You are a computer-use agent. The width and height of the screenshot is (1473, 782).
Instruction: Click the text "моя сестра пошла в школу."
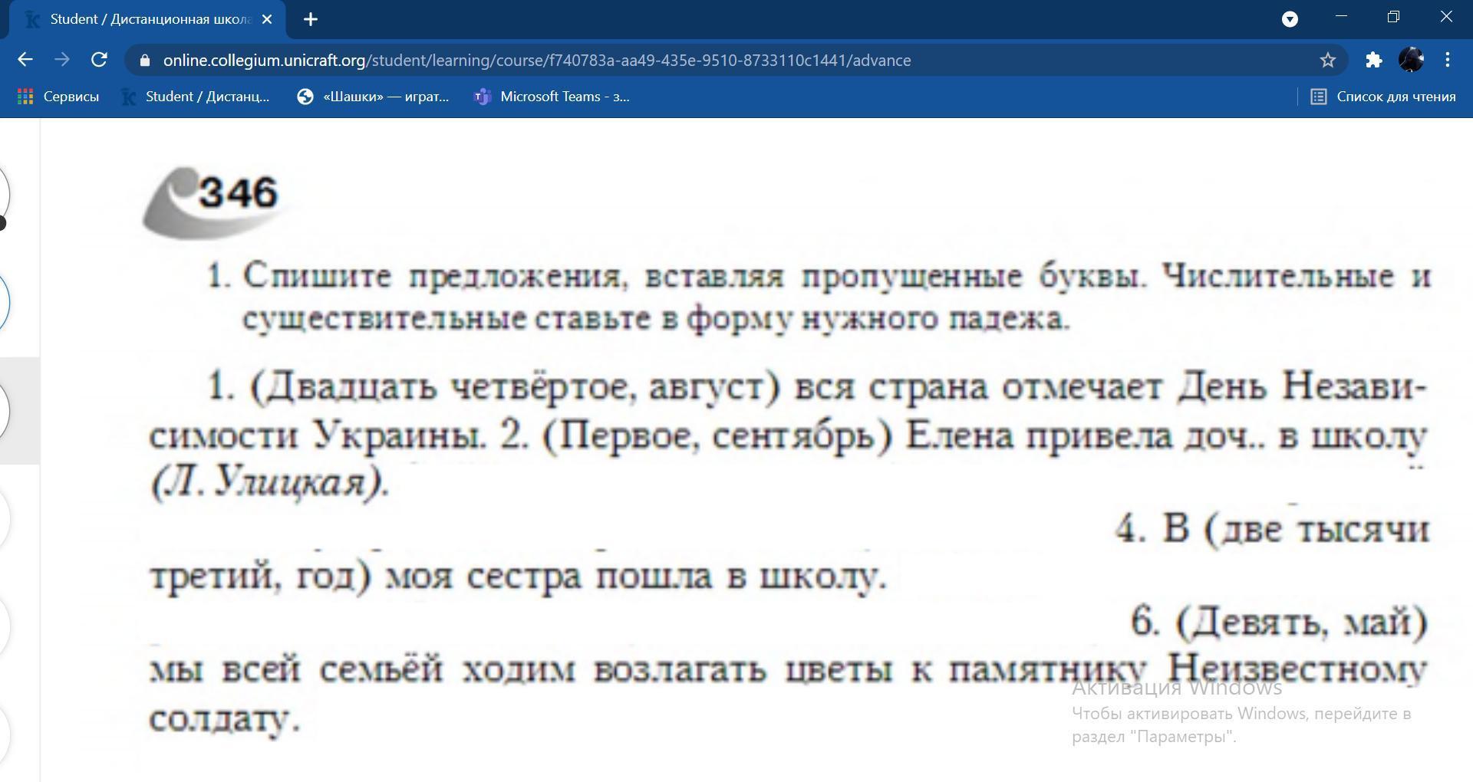point(635,577)
